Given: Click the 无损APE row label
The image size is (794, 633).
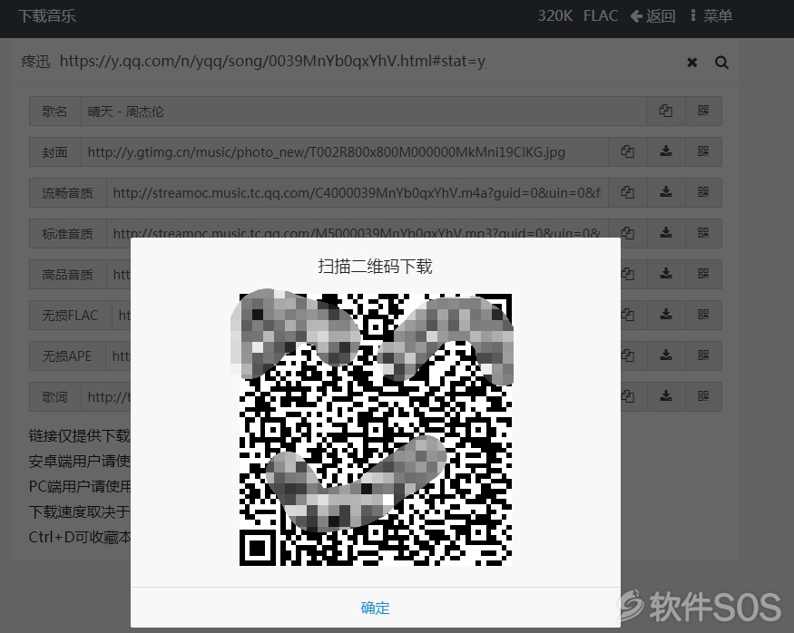Looking at the screenshot, I should [x=67, y=355].
